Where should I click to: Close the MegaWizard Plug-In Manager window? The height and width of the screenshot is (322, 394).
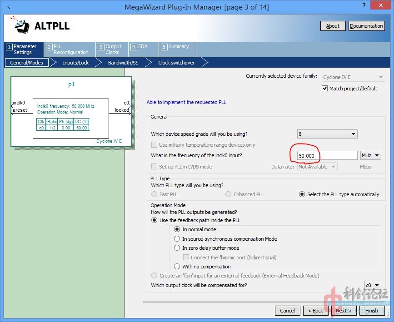(x=381, y=5)
